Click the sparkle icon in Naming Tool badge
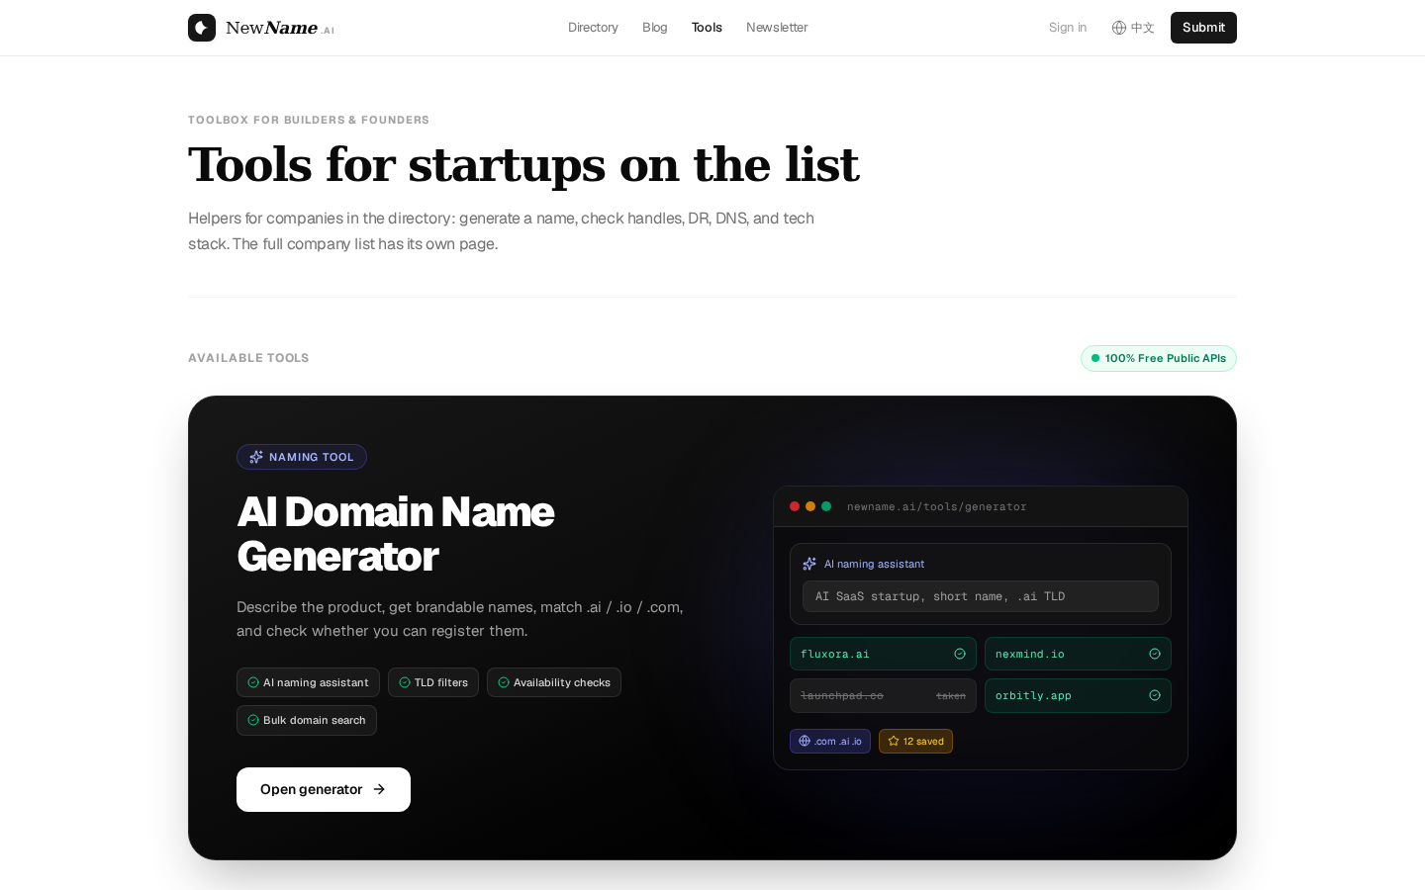This screenshot has width=1425, height=890. coord(256,457)
